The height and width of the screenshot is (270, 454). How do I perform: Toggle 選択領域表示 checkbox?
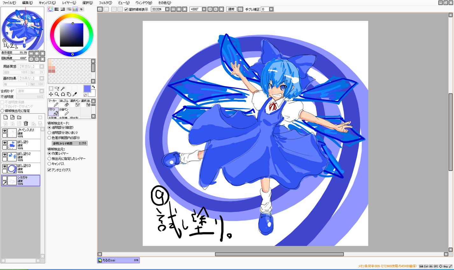click(126, 9)
